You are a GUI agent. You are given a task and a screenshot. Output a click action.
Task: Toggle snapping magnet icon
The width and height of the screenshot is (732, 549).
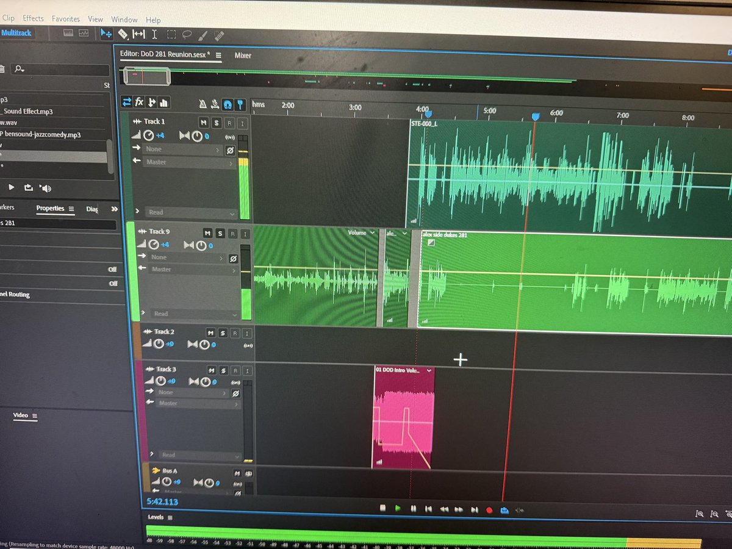click(x=228, y=104)
